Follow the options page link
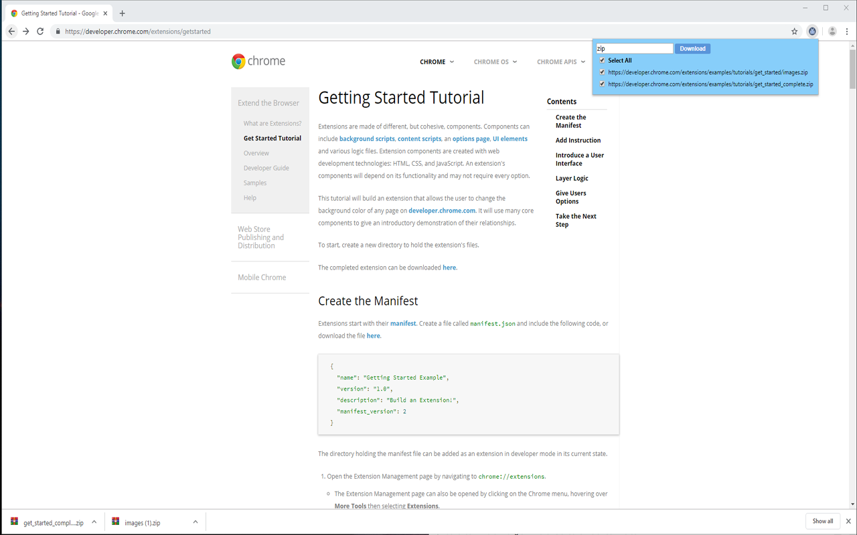The height and width of the screenshot is (535, 857). (x=471, y=138)
